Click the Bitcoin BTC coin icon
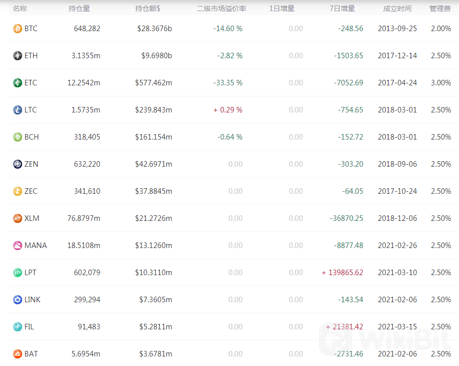The image size is (459, 366). 18,29
